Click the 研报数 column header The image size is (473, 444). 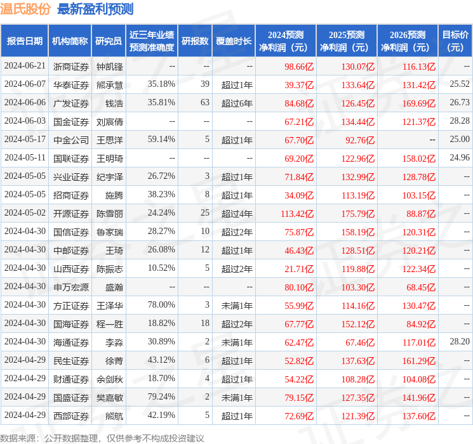pyautogui.click(x=195, y=41)
